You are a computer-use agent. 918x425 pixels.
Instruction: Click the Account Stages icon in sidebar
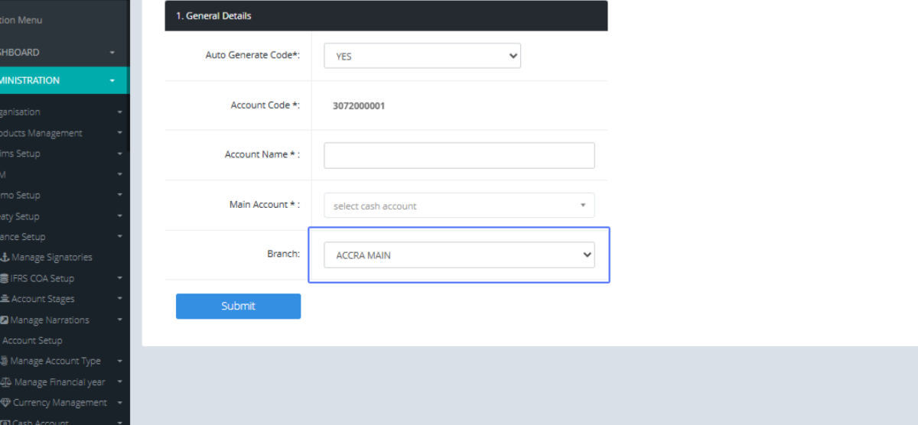pyautogui.click(x=5, y=300)
